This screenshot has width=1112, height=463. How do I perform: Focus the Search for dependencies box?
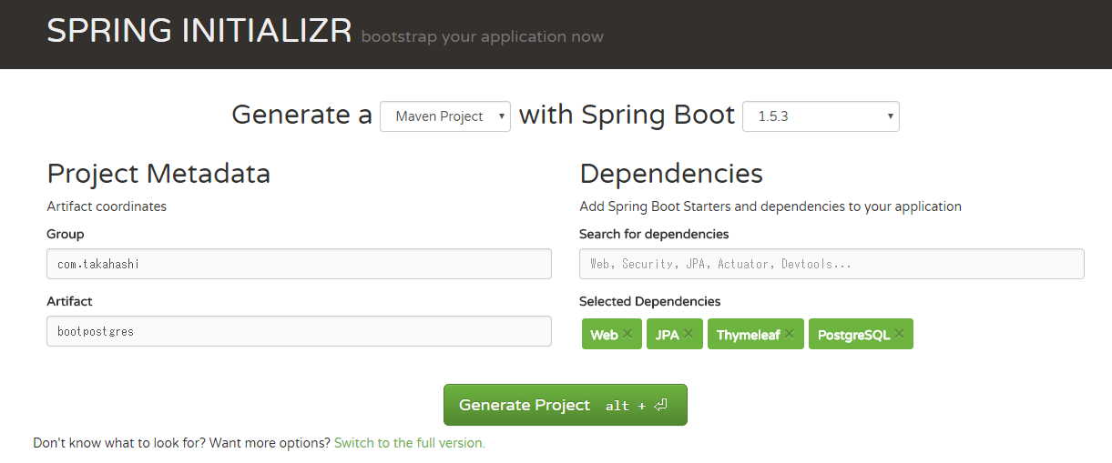[x=831, y=264]
